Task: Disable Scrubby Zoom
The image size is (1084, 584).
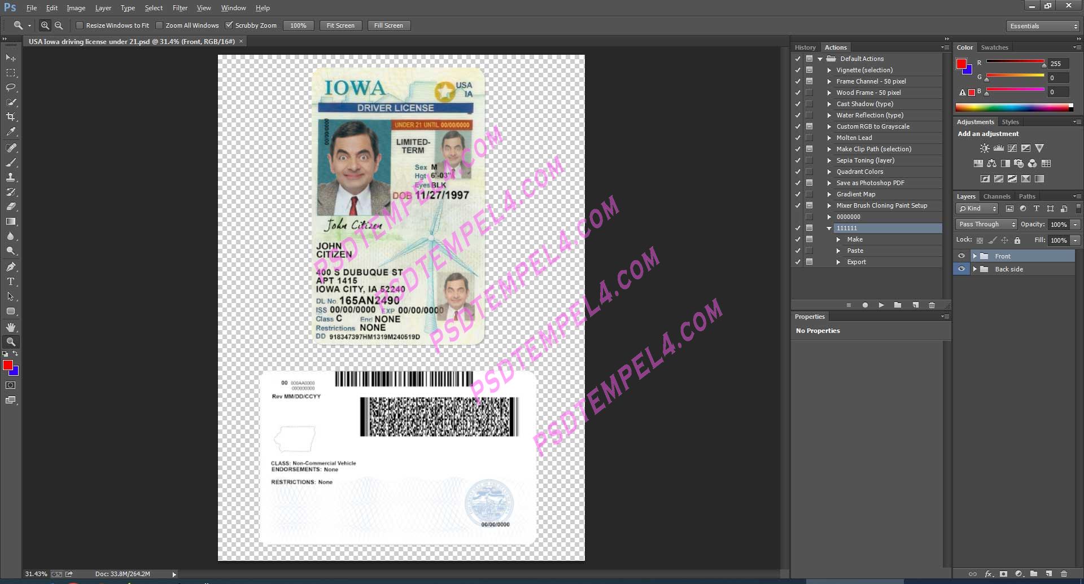Action: tap(229, 25)
